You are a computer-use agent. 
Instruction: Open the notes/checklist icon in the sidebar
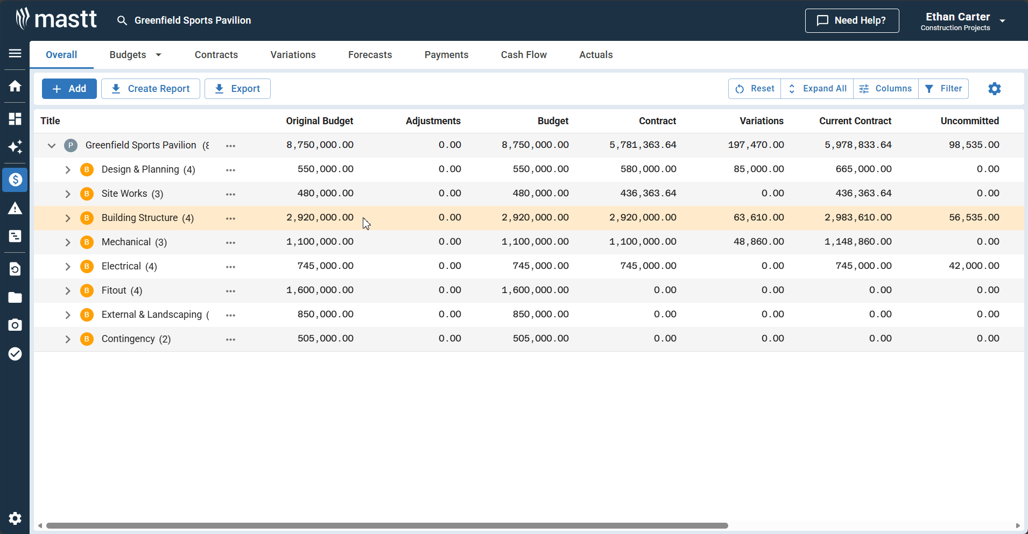(x=15, y=236)
